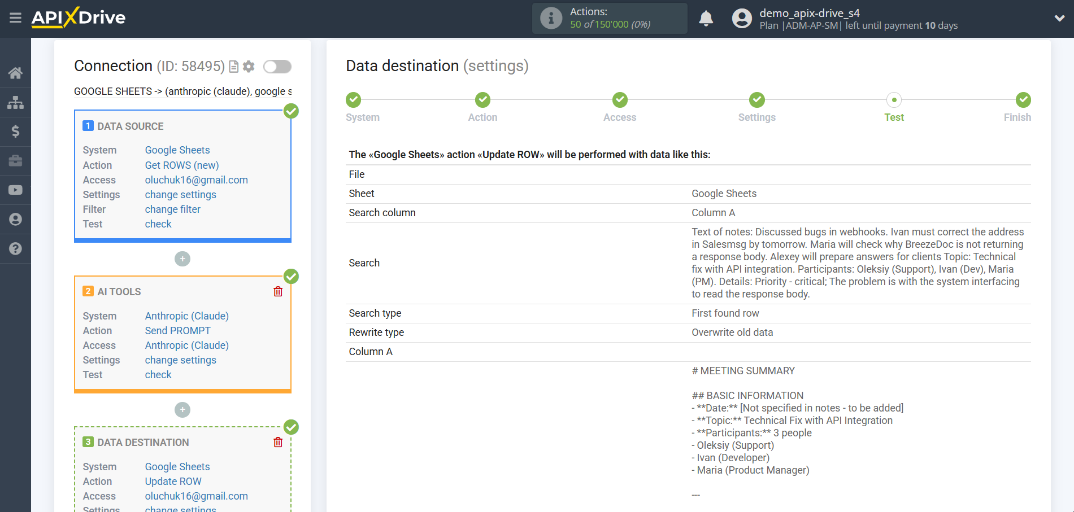Open change filter link
This screenshot has height=512, width=1074.
(173, 209)
